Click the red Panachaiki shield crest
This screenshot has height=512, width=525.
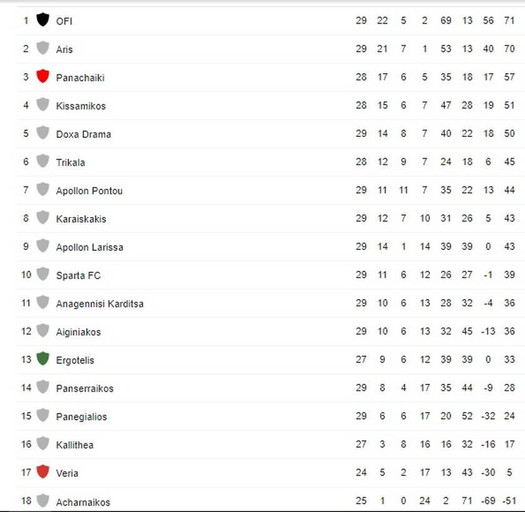(x=42, y=76)
